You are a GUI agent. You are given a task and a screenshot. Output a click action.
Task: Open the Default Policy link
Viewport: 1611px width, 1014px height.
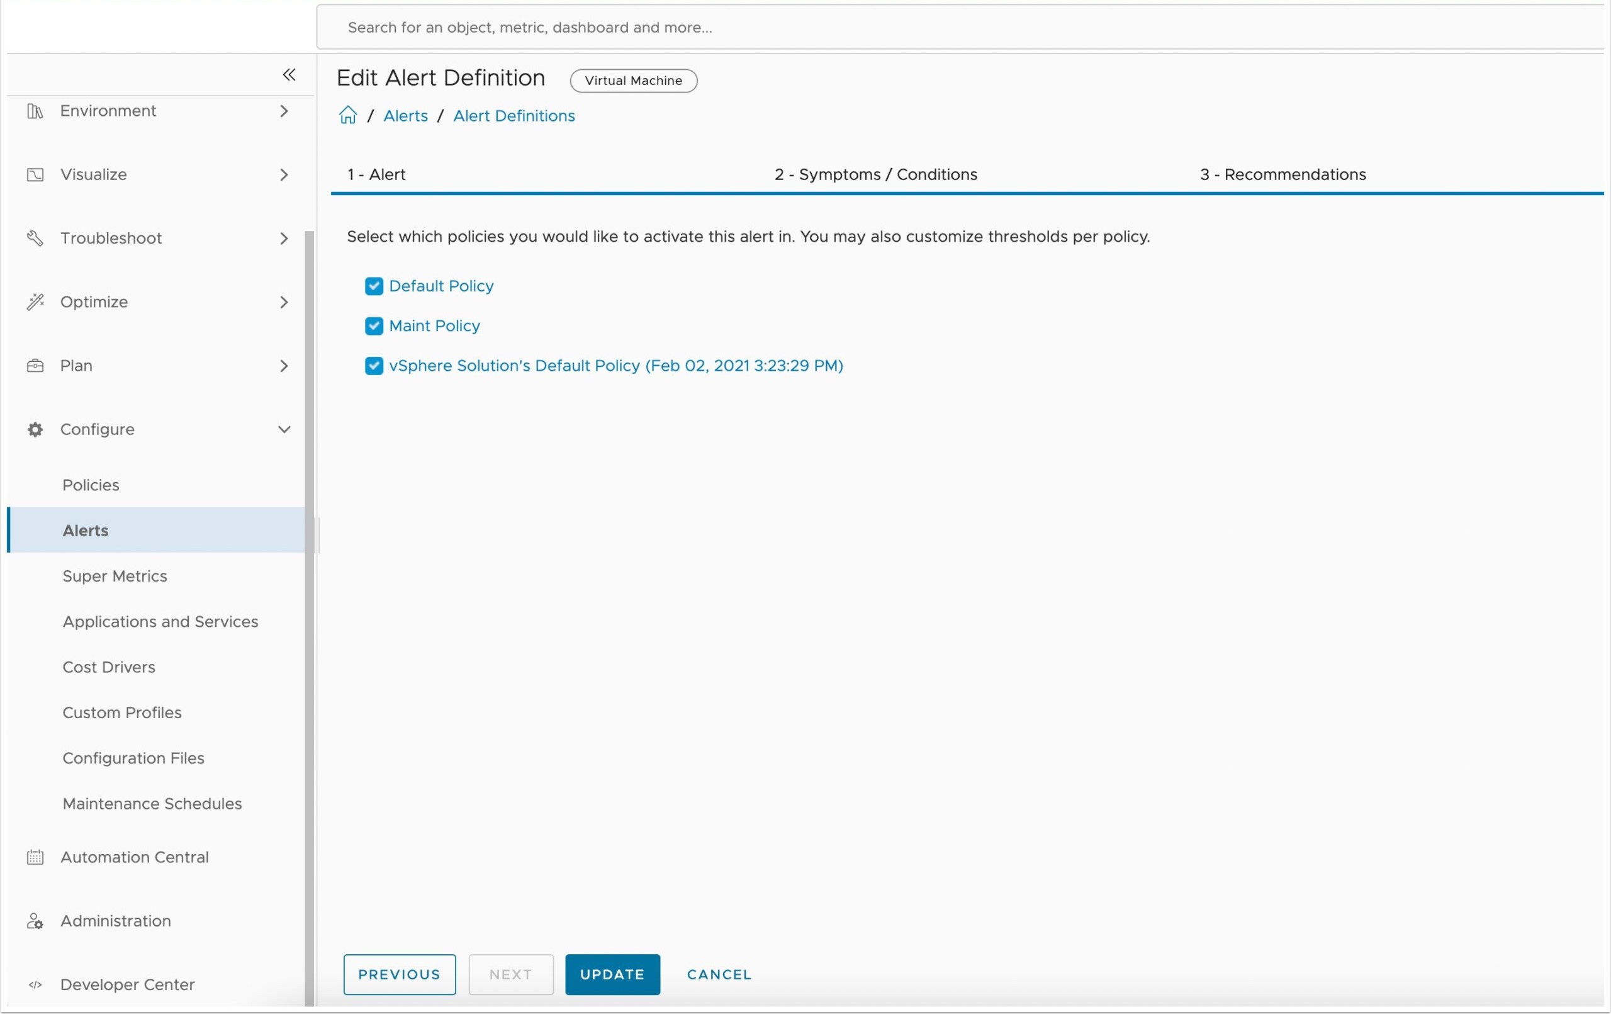coord(442,286)
